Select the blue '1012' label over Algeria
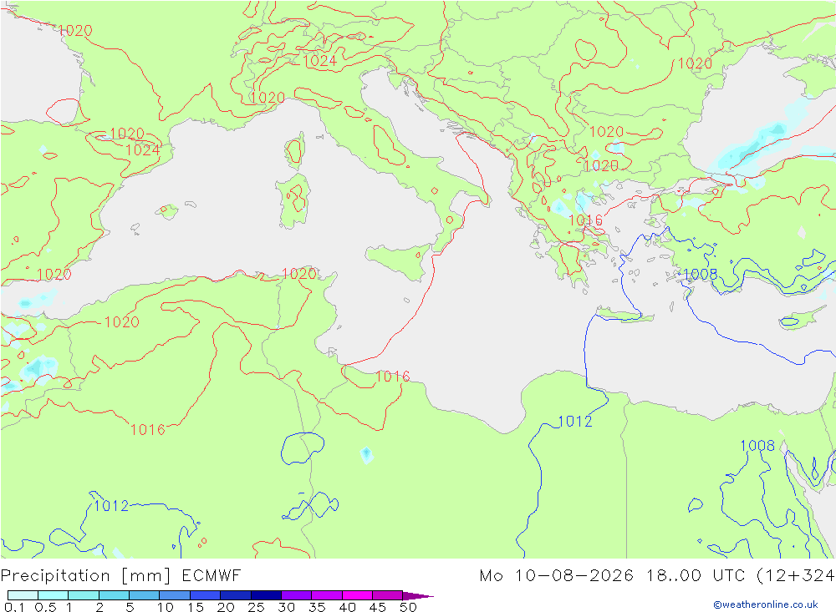The width and height of the screenshot is (836, 612). pos(111,505)
